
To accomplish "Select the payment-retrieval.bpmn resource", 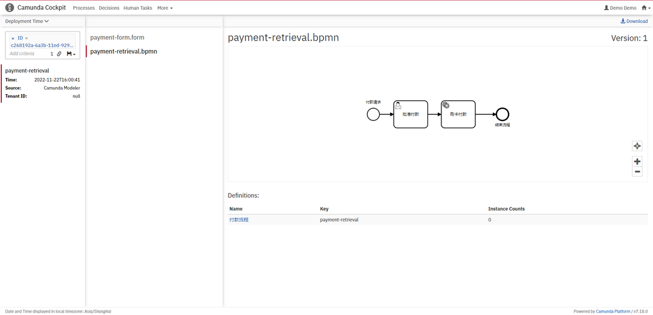I will click(124, 51).
